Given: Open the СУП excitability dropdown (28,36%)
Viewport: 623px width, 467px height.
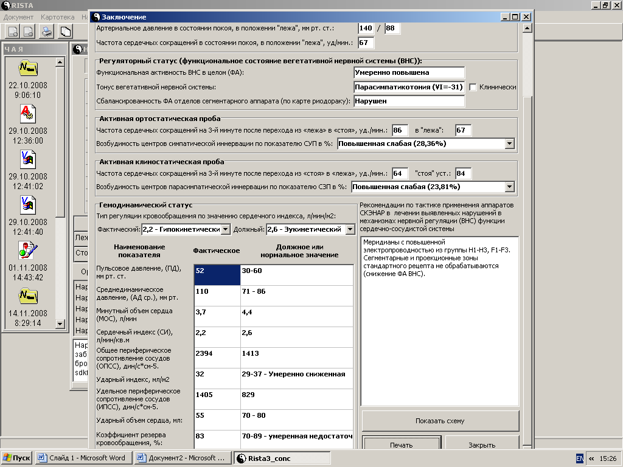Looking at the screenshot, I should [x=510, y=144].
